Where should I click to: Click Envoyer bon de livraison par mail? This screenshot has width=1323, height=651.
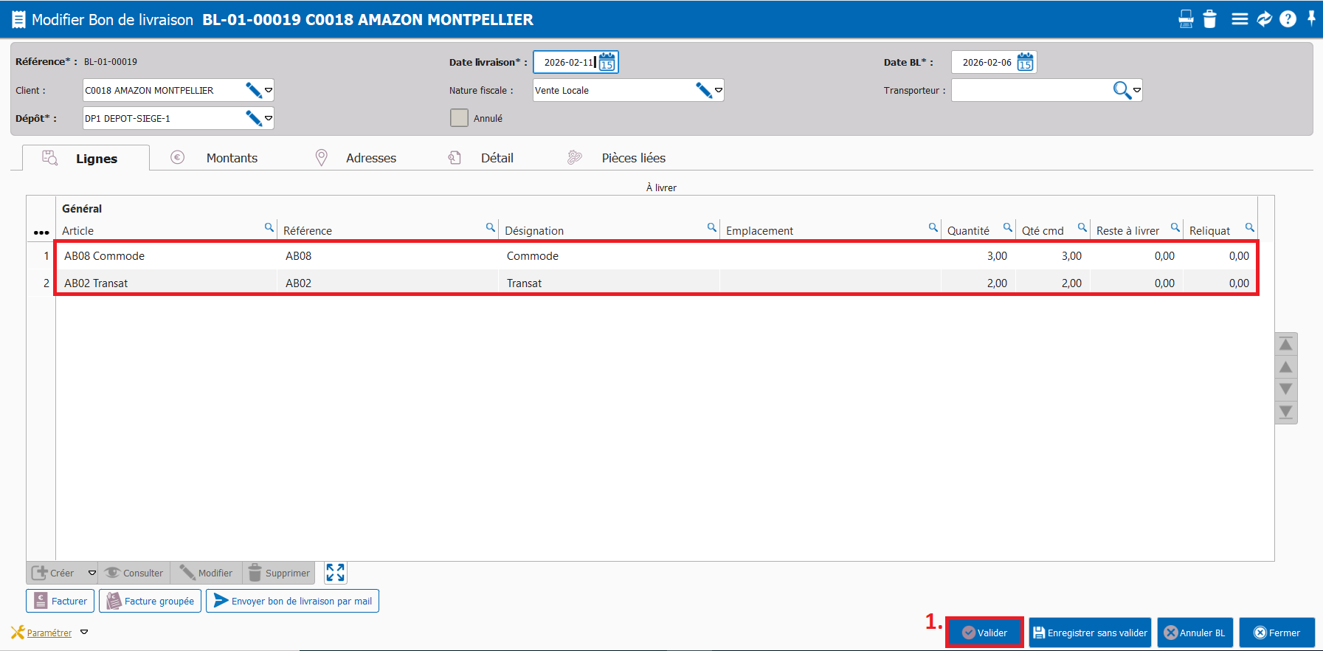click(292, 601)
